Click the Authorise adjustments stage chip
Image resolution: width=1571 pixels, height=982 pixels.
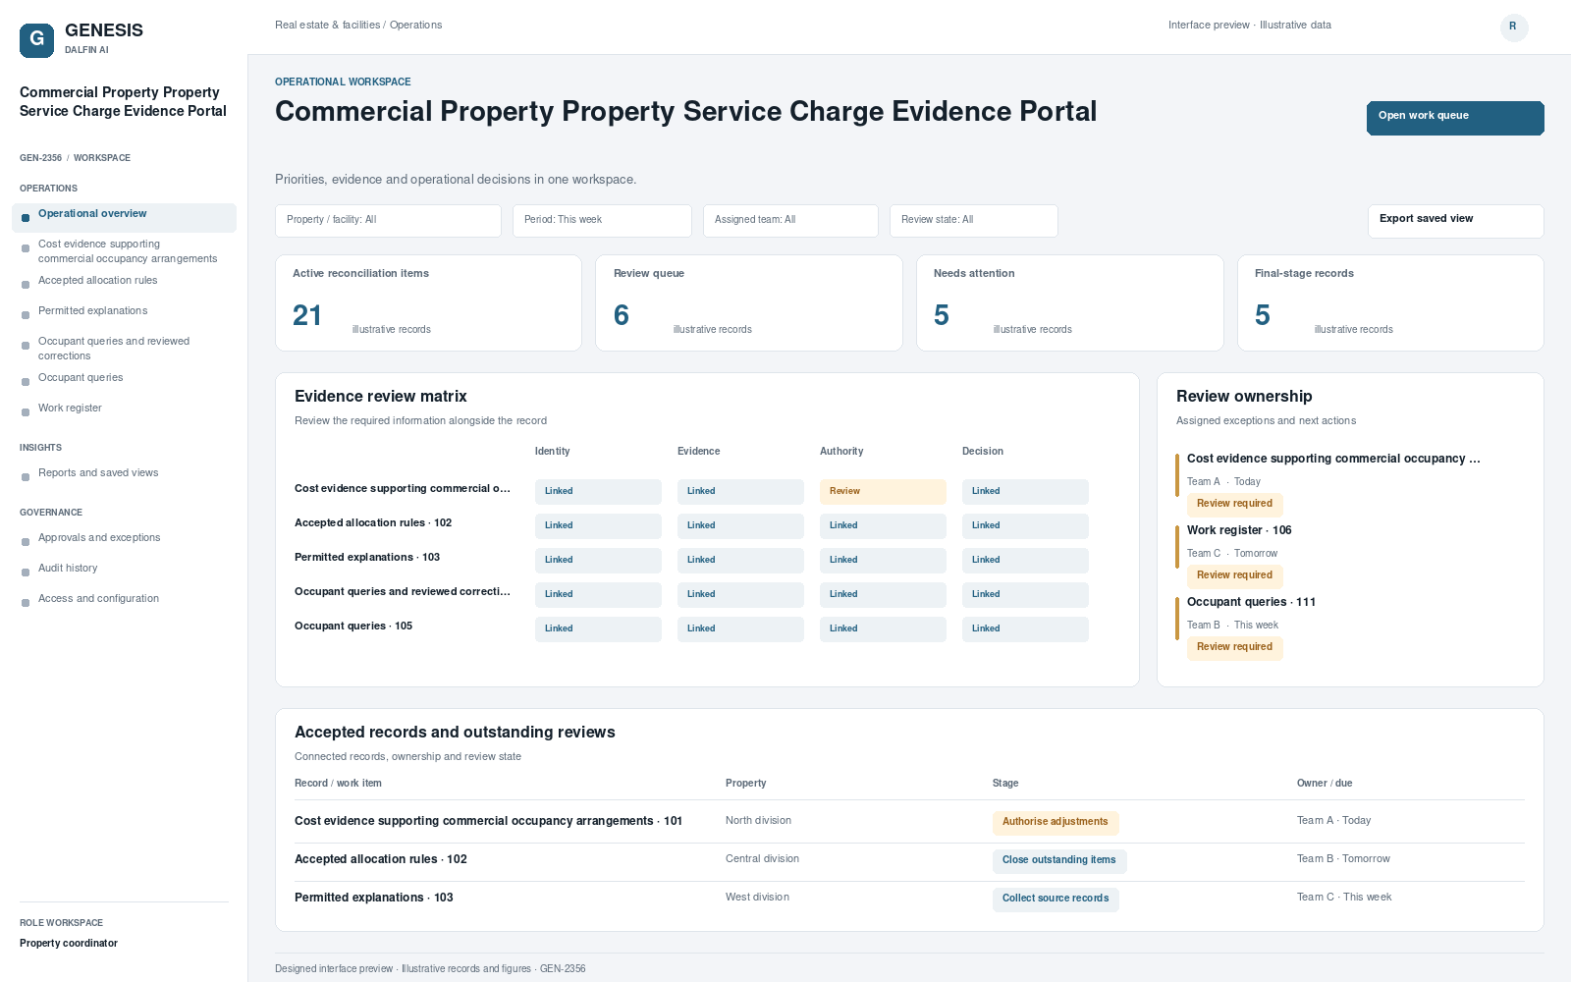pos(1056,822)
